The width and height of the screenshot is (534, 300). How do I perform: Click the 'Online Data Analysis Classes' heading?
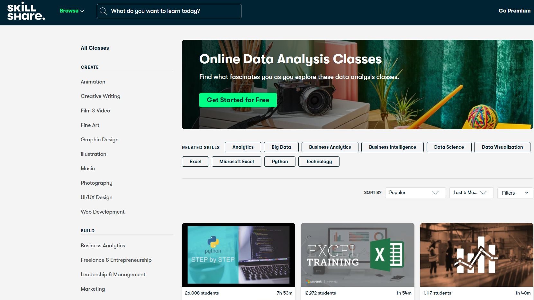[291, 59]
